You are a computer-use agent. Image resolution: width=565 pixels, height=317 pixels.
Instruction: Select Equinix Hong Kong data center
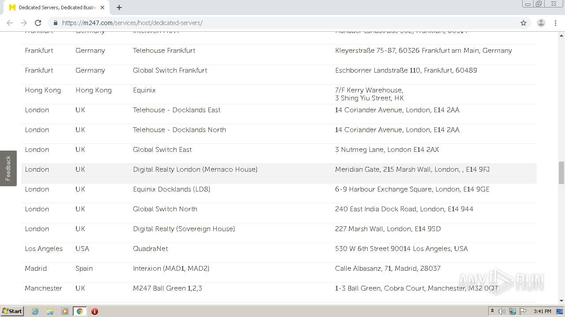click(x=144, y=90)
